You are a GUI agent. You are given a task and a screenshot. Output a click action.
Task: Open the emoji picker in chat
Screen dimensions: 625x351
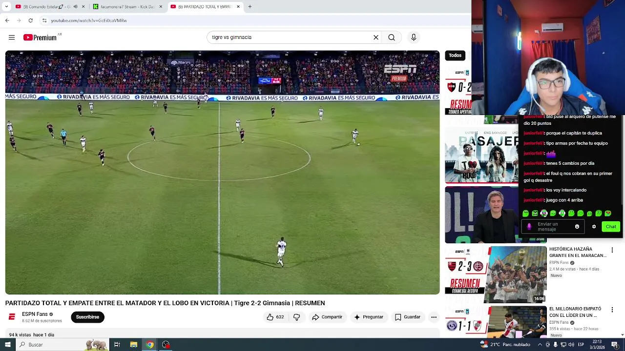(577, 227)
